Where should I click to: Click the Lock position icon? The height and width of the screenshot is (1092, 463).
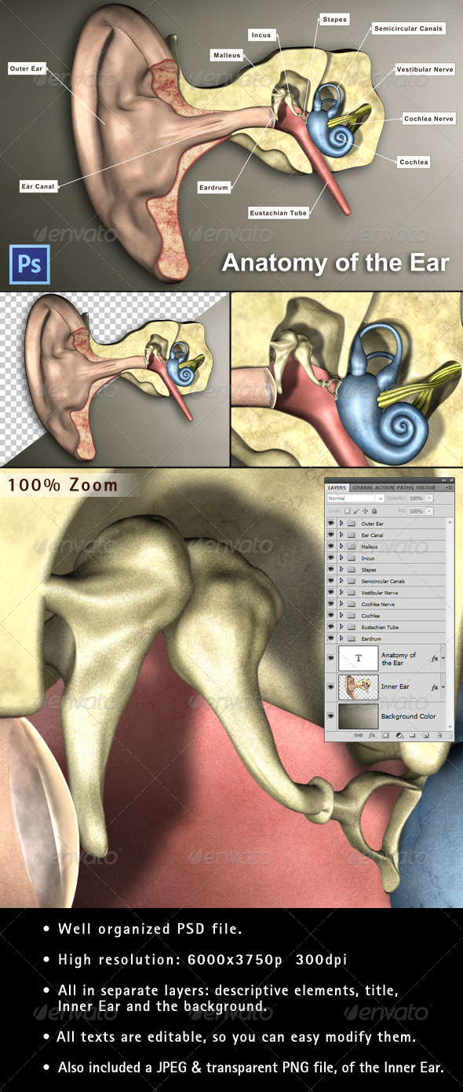(x=365, y=511)
